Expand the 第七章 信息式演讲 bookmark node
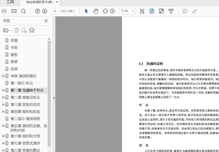The height and width of the screenshot is (152, 219). click(3, 143)
